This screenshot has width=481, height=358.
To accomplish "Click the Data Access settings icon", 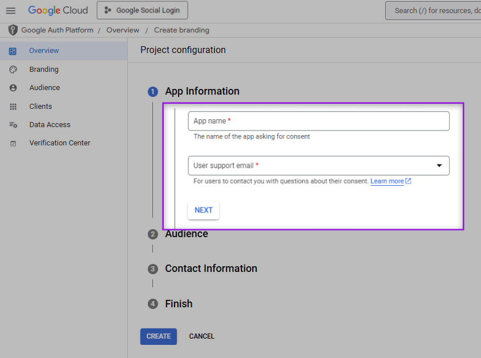I will [13, 125].
